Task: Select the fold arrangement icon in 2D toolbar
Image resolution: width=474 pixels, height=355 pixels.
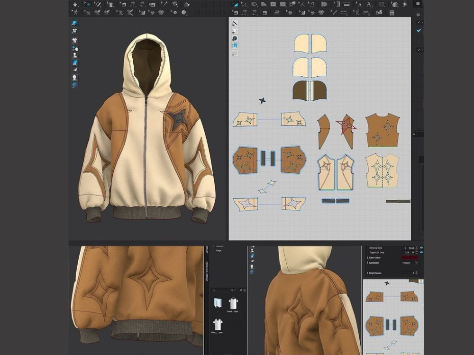Action: tap(324, 5)
